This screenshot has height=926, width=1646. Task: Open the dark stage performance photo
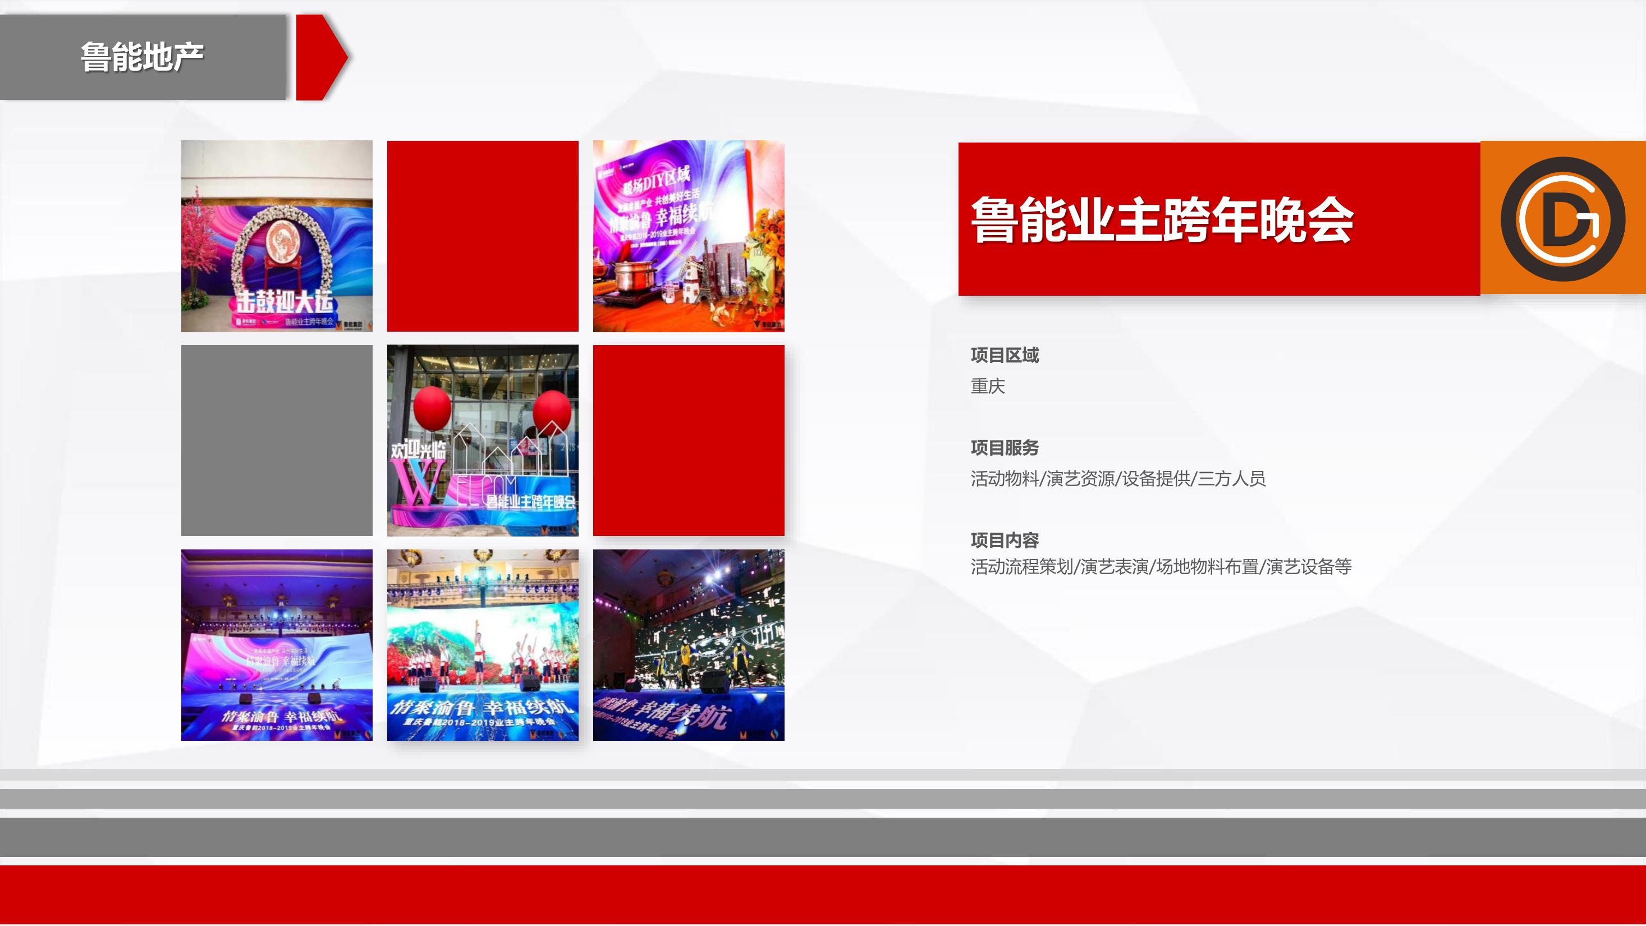(x=689, y=645)
